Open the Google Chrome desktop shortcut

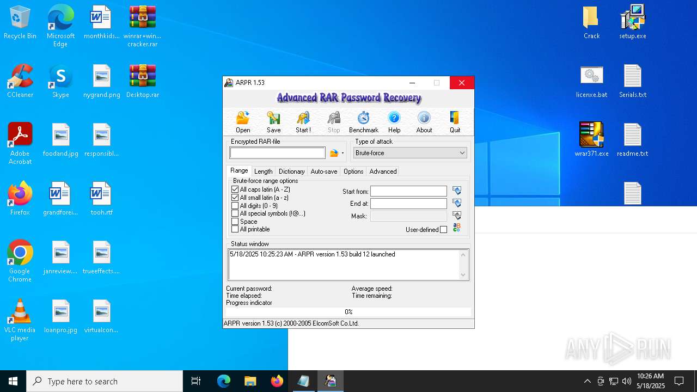pyautogui.click(x=20, y=261)
